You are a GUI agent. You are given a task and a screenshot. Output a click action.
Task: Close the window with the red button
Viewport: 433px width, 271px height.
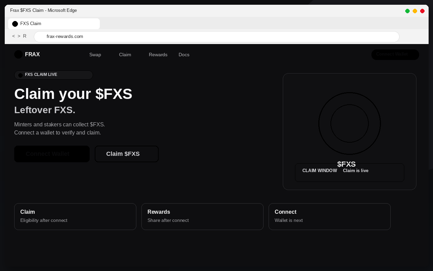(x=422, y=11)
